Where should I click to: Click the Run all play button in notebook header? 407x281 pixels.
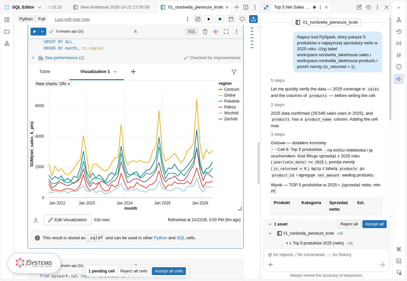[x=209, y=19]
